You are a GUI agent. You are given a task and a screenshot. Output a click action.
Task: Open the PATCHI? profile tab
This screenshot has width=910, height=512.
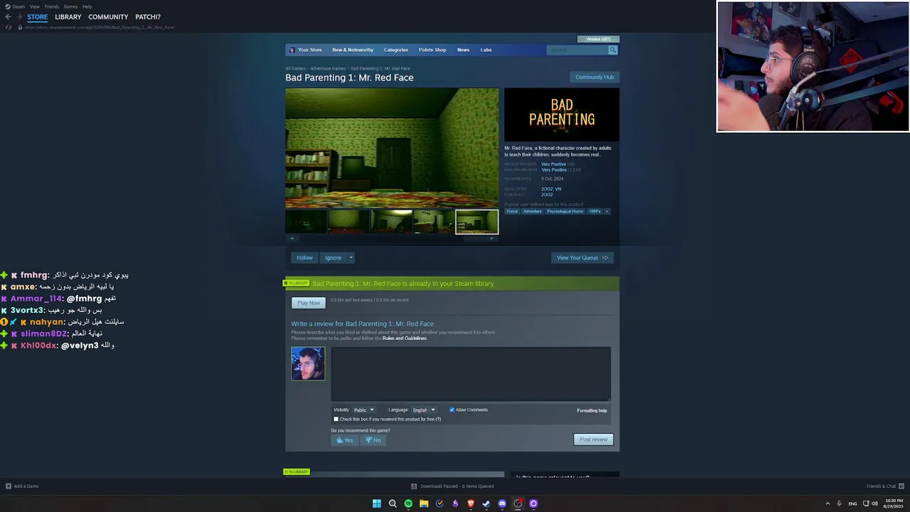coord(148,17)
